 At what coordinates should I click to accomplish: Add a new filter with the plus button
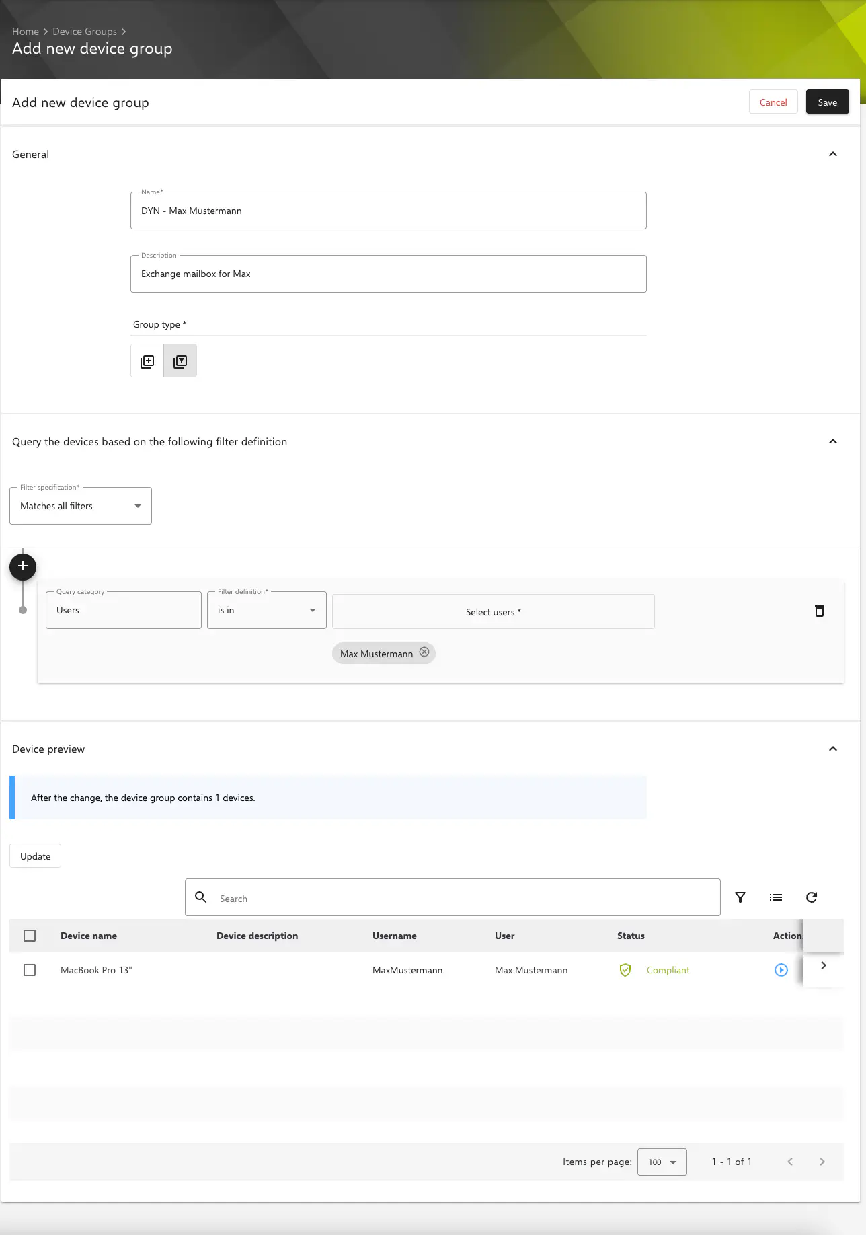[23, 566]
